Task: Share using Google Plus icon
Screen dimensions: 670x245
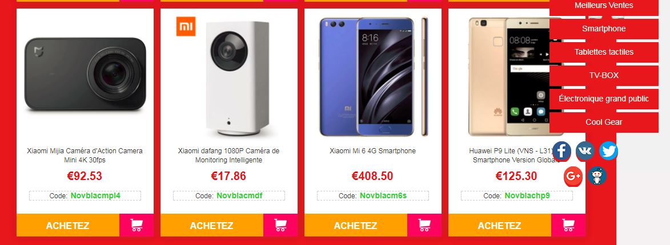Action: [573, 176]
